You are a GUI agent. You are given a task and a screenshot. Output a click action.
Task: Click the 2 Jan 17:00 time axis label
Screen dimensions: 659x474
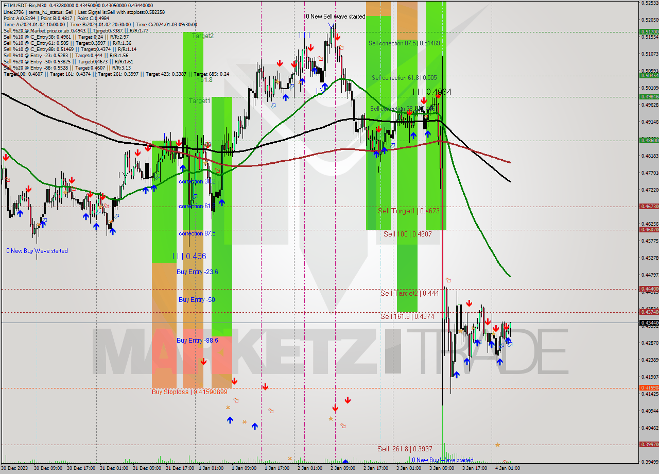click(375, 468)
